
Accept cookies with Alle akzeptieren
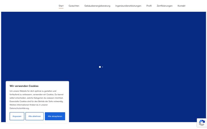tap(55, 116)
